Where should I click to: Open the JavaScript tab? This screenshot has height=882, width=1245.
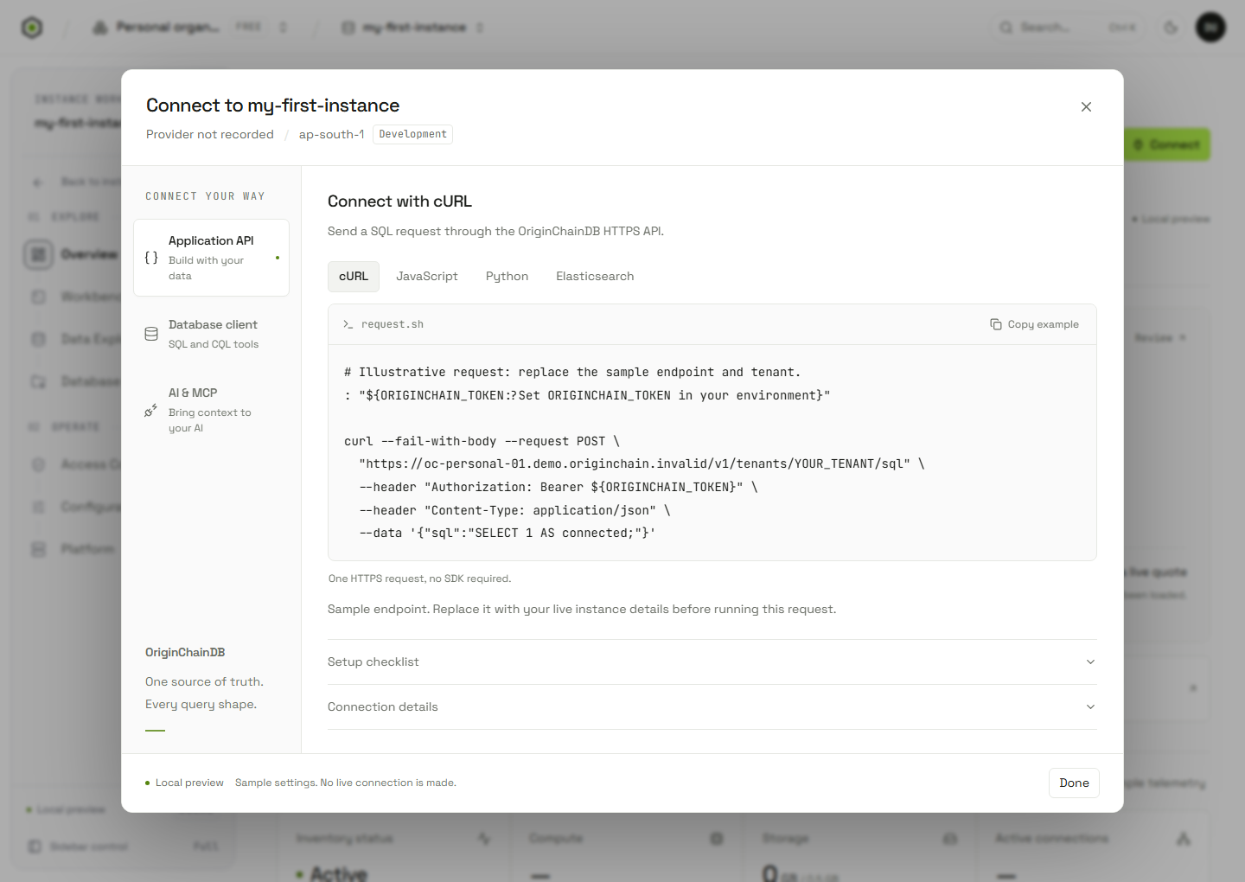pyautogui.click(x=427, y=277)
